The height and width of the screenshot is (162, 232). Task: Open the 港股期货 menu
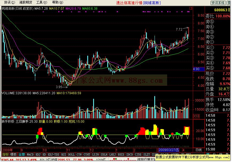[26, 2]
